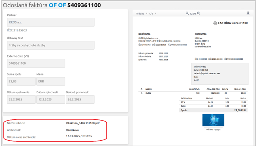Click the 125% zoom level text

pyautogui.click(x=193, y=14)
